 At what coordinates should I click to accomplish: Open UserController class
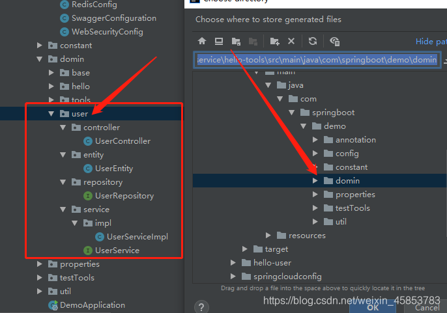(x=123, y=141)
